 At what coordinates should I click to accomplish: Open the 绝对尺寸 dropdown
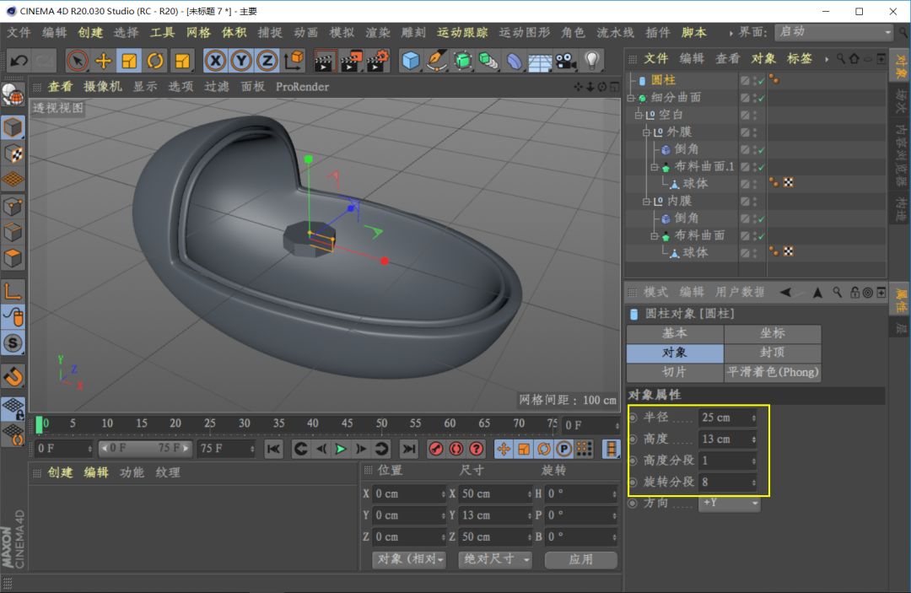click(495, 559)
